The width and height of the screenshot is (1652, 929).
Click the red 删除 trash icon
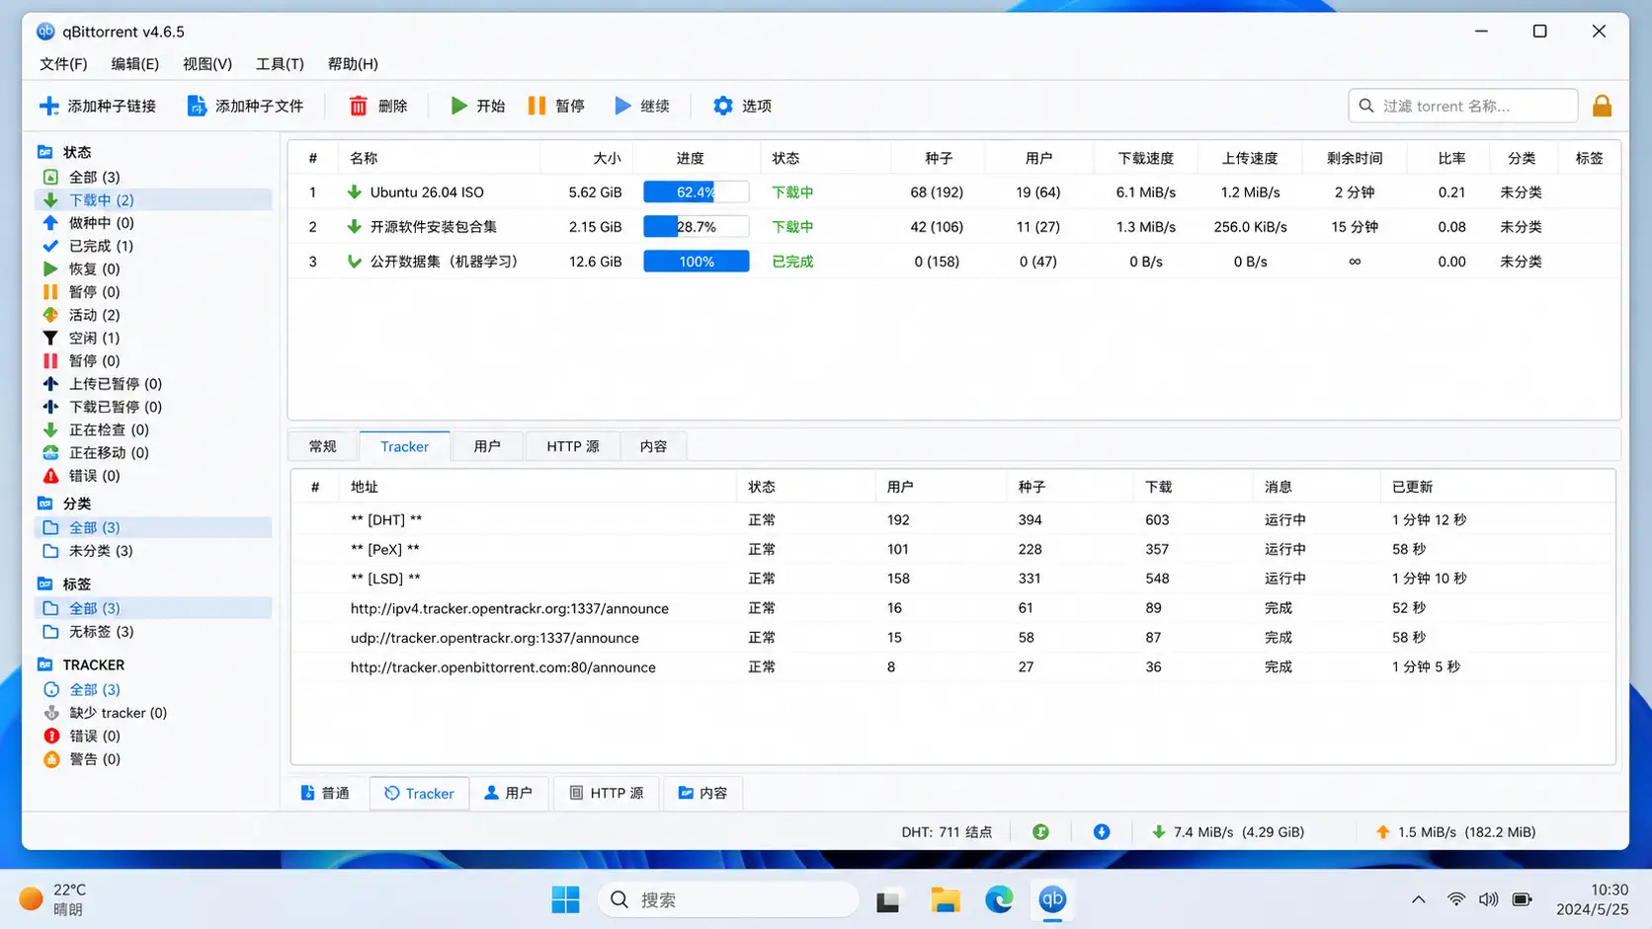click(x=359, y=106)
